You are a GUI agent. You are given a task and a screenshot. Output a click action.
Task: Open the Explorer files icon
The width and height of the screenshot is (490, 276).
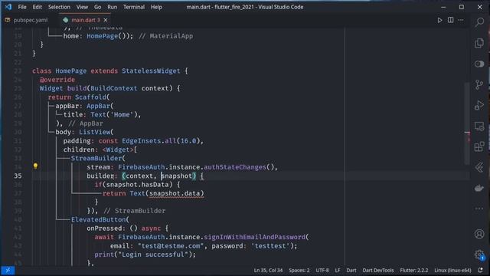click(x=479, y=43)
